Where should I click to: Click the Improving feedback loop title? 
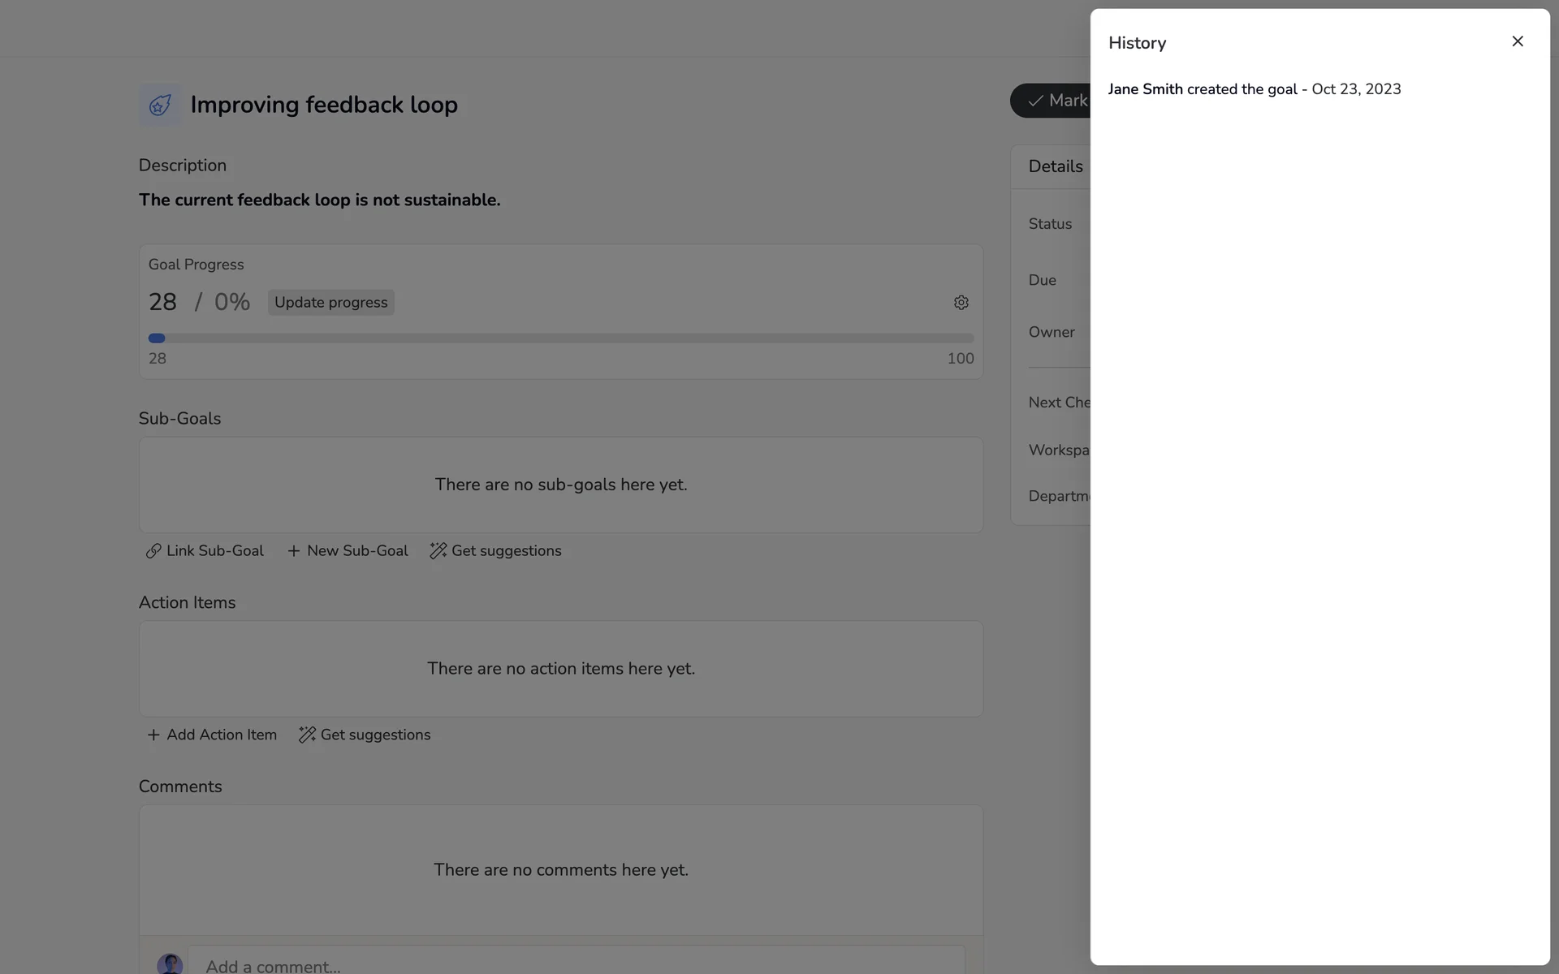coord(324,105)
